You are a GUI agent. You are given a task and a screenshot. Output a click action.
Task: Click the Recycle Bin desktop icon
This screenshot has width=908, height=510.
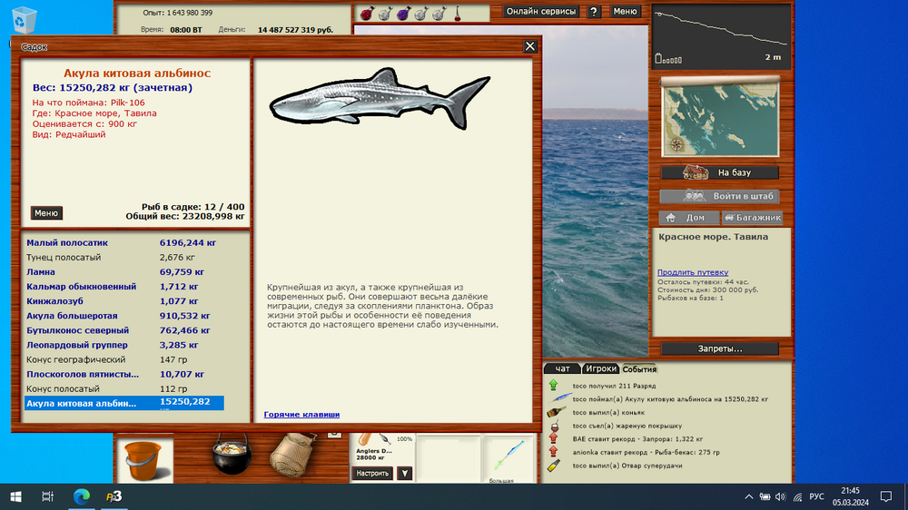point(25,19)
